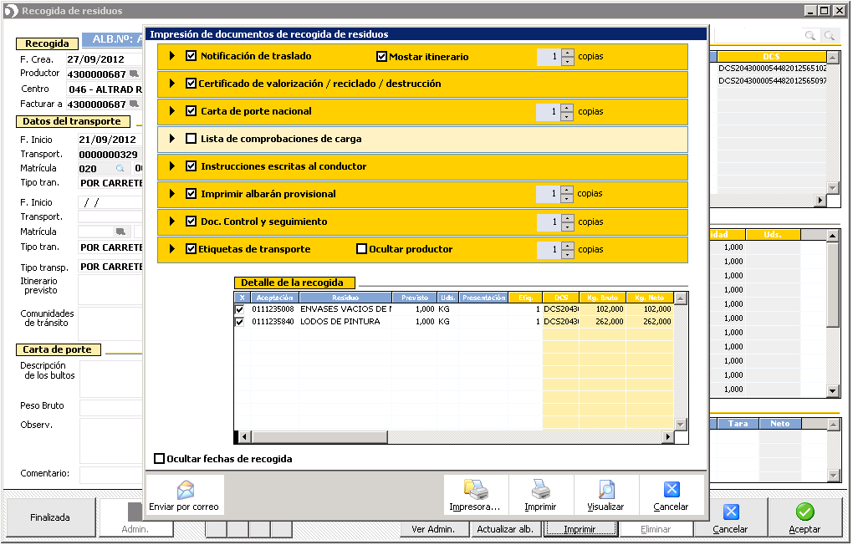Click the comment icon beside Productor field
The height and width of the screenshot is (545, 853).
134,74
